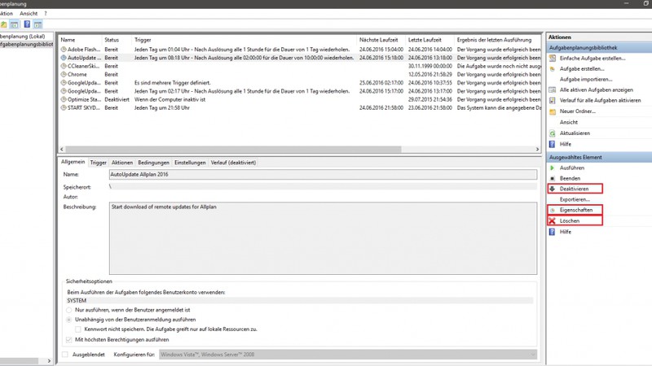Select radio Nur ausführen, wenn Benutzer angemeldet ist

(x=69, y=310)
